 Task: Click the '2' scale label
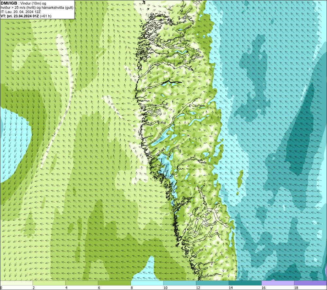(34, 288)
